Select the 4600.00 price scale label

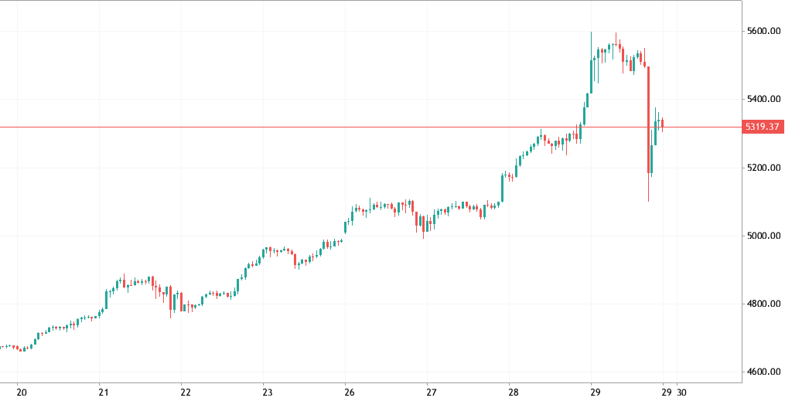pyautogui.click(x=762, y=372)
